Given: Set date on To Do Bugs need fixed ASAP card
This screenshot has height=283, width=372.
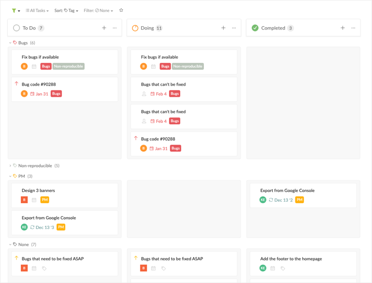Looking at the screenshot, I should [x=34, y=268].
